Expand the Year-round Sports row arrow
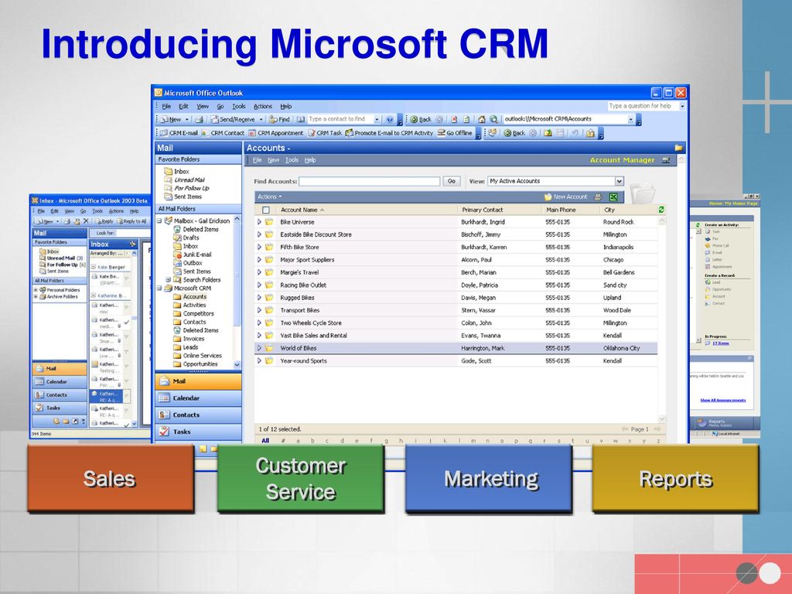 coord(259,360)
